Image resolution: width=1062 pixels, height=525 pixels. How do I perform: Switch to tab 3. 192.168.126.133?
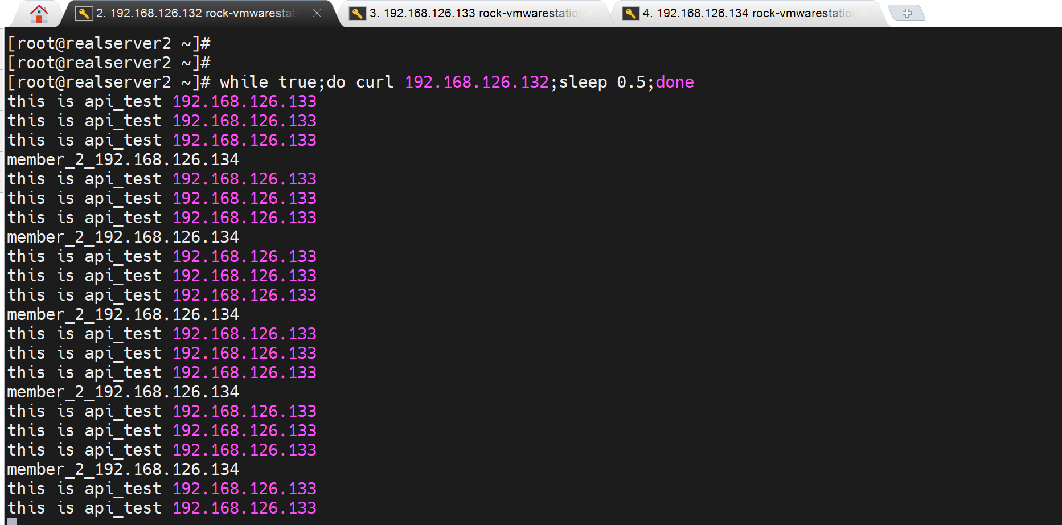click(473, 13)
